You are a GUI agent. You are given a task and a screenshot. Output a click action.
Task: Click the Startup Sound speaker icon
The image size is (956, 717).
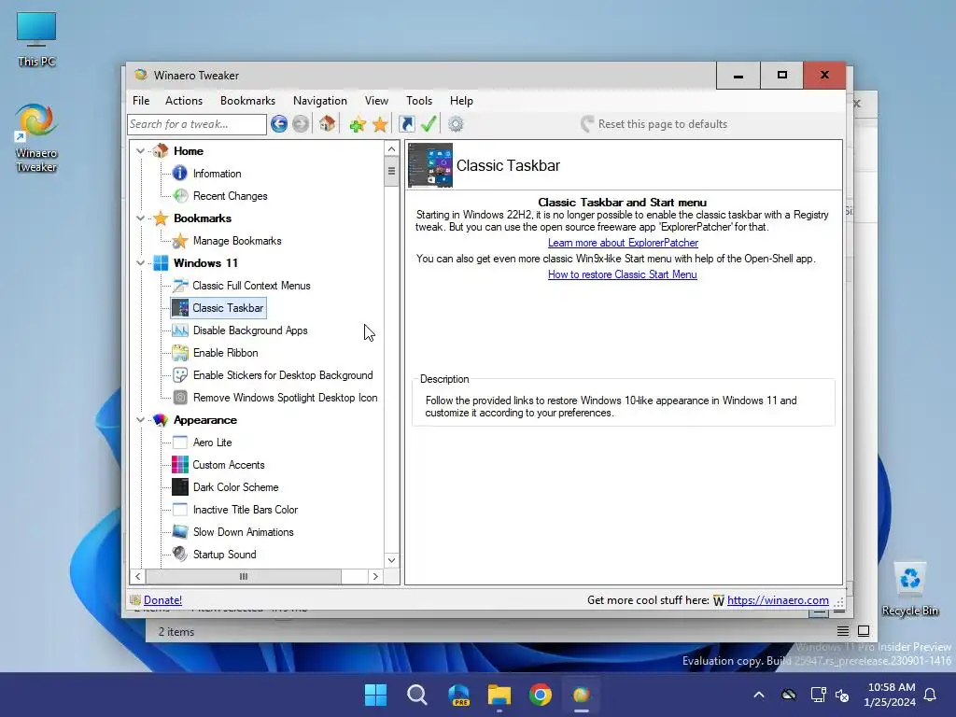coord(180,555)
